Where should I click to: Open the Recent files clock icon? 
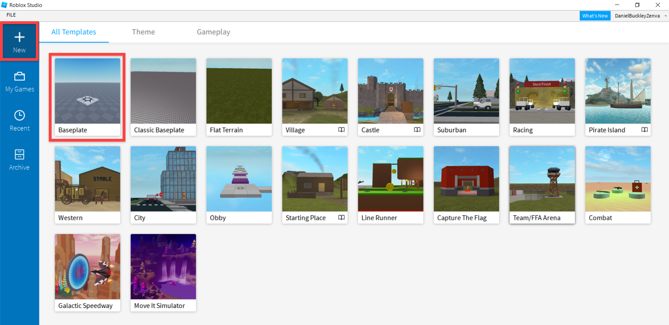coord(20,116)
